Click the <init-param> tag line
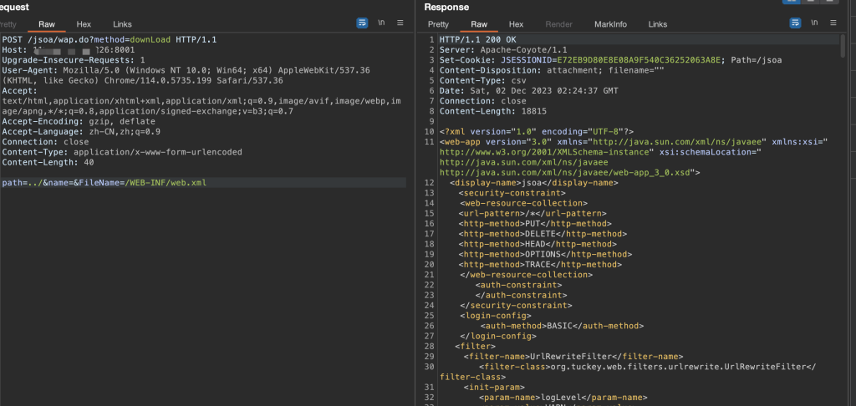 494,387
